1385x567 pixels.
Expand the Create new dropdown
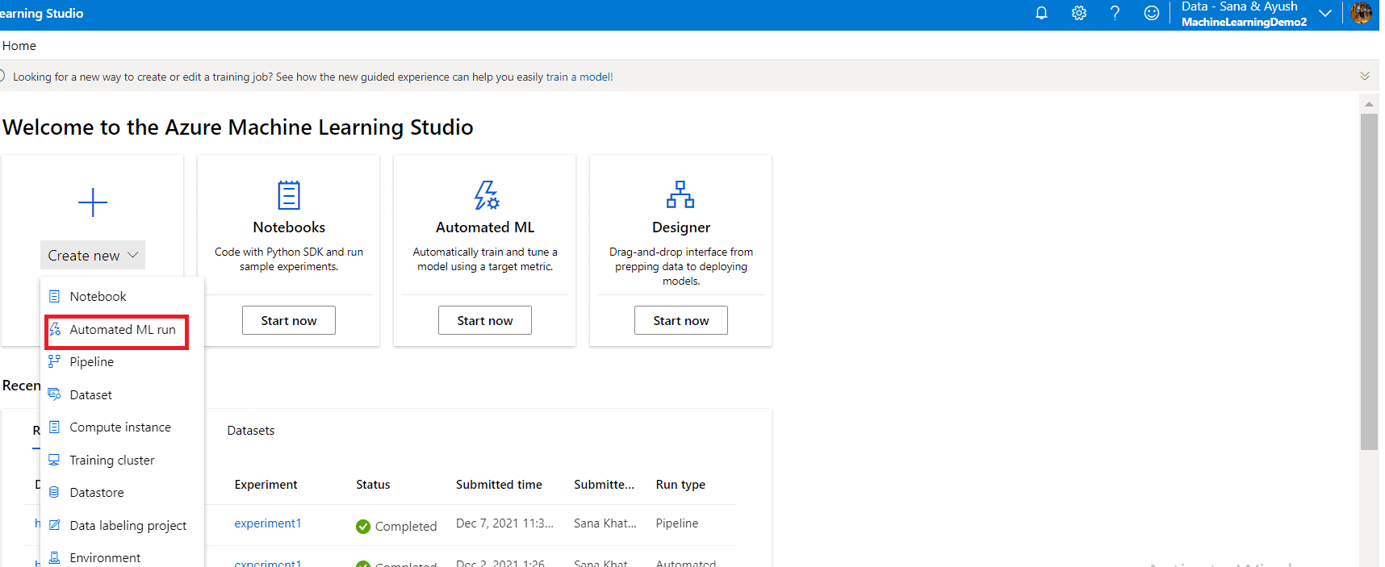(x=93, y=255)
